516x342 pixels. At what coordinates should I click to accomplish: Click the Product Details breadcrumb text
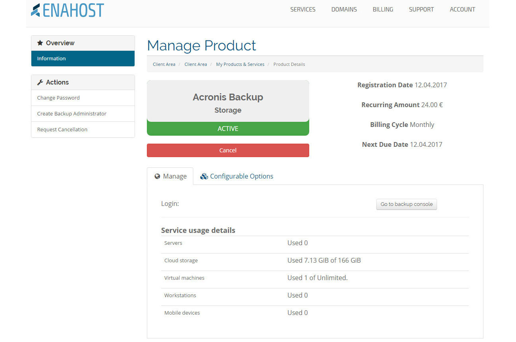(289, 64)
